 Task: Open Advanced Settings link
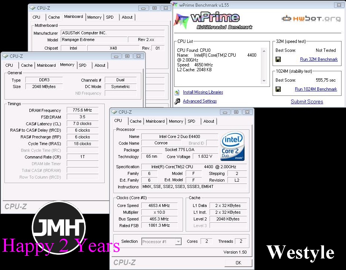coord(200,101)
